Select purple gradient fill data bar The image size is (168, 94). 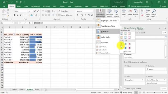(x=129, y=37)
